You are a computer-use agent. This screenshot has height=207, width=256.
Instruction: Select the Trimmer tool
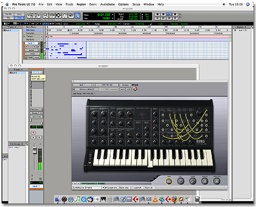point(52,15)
